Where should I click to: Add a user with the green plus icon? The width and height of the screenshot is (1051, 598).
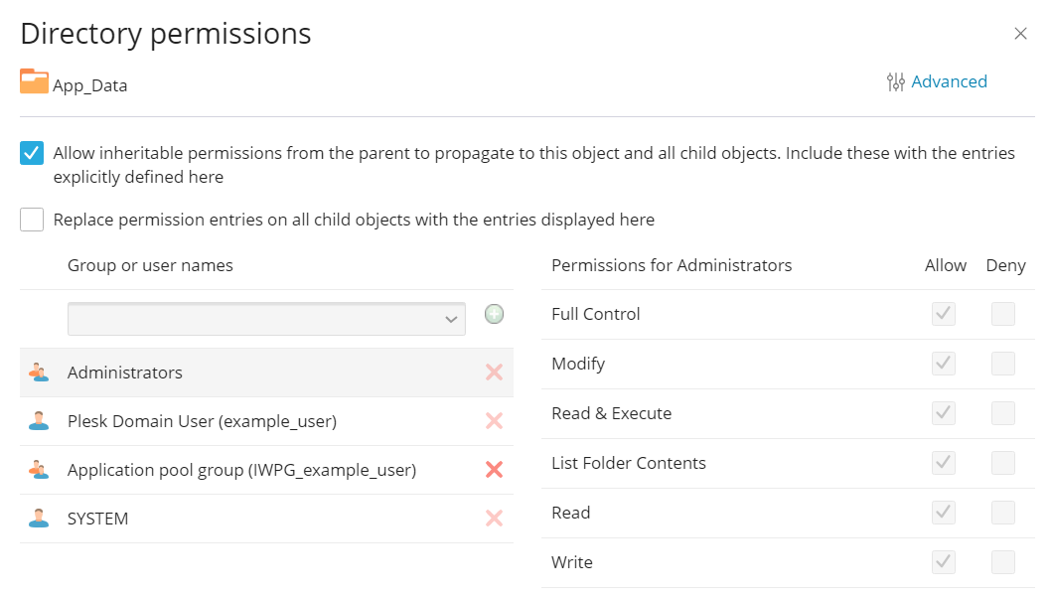click(494, 314)
